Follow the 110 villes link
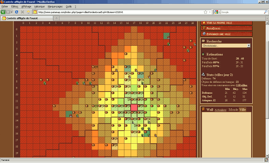 [242, 85]
